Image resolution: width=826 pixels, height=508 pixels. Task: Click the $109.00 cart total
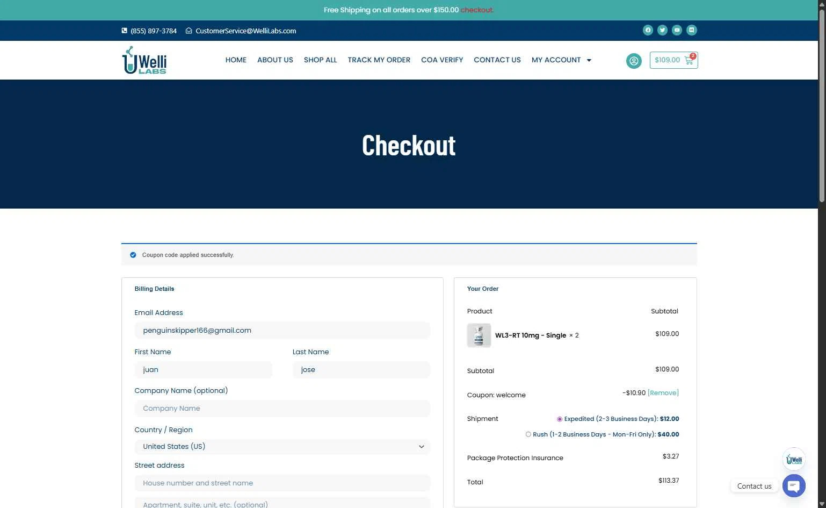(667, 60)
